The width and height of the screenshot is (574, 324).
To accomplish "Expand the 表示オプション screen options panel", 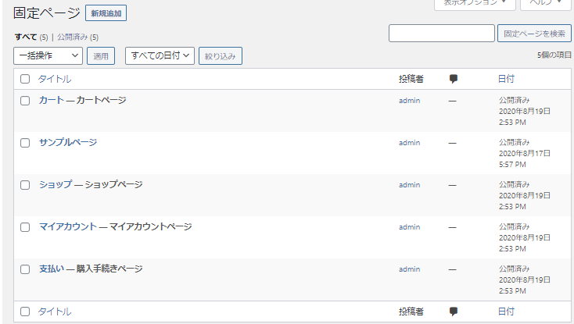I will click(475, 3).
